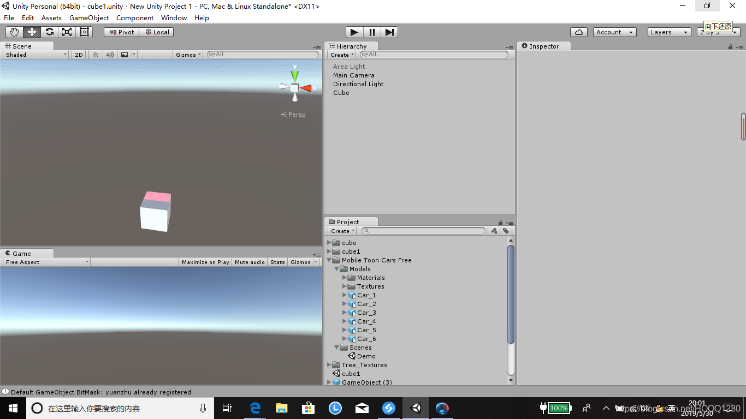746x419 pixels.
Task: Select the Rect transform tool
Action: 84,32
